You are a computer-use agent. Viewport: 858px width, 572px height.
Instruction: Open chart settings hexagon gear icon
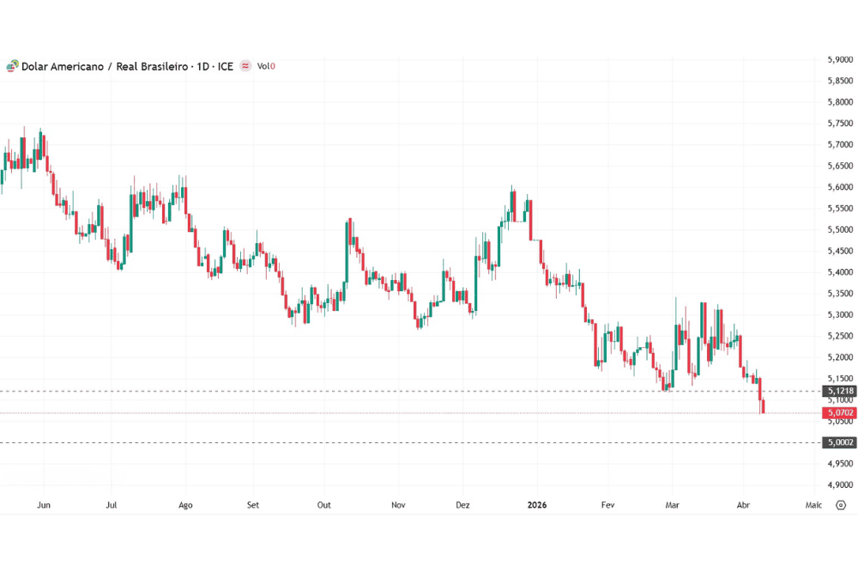(840, 505)
